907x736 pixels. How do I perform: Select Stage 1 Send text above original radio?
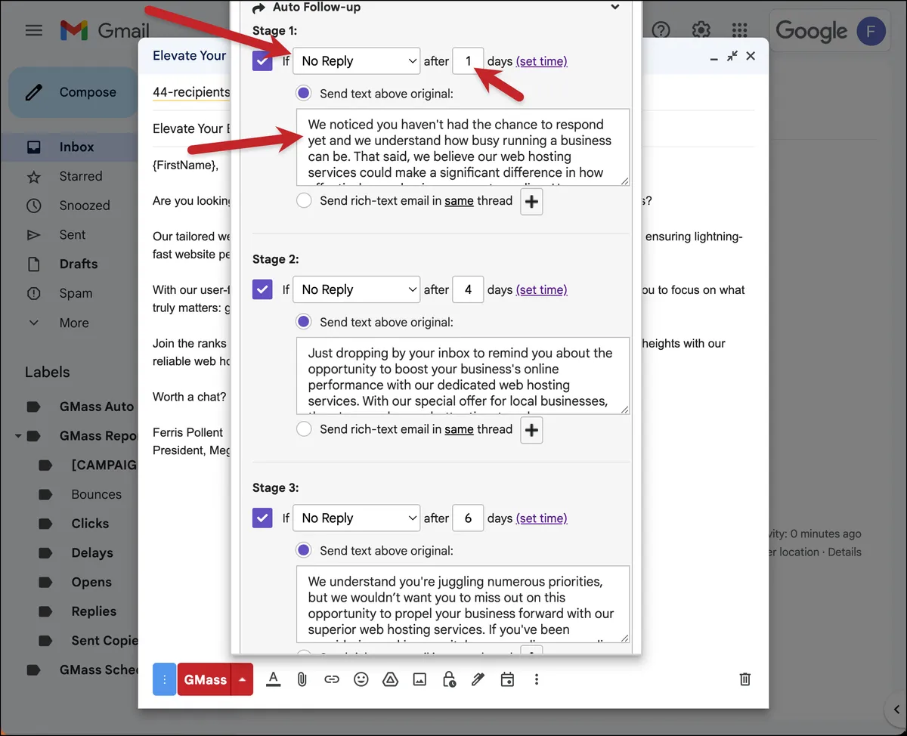tap(304, 93)
